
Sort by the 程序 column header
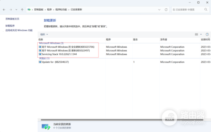[108, 40]
